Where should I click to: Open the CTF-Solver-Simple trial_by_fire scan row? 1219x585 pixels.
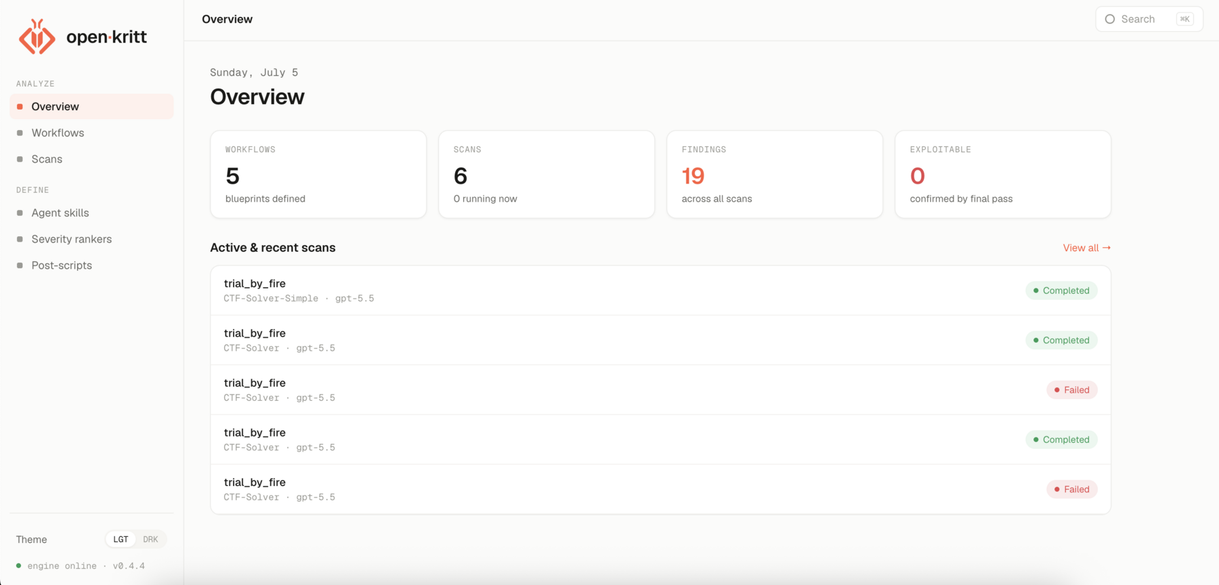pos(660,290)
